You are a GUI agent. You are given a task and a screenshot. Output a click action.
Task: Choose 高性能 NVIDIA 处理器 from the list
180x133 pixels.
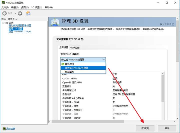point(83,68)
